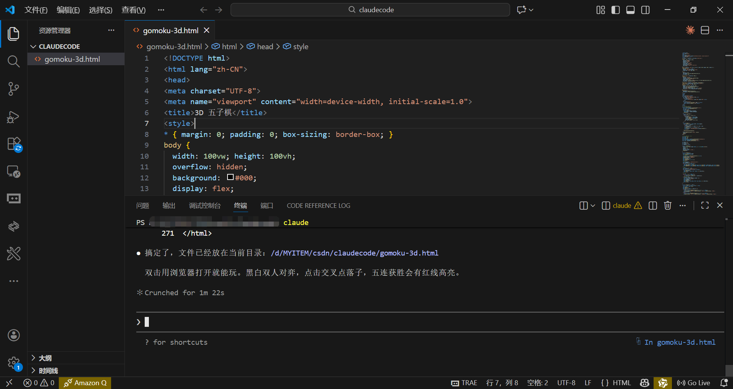733x389 pixels.
Task: Change file encoding UTF-8
Action: point(566,383)
